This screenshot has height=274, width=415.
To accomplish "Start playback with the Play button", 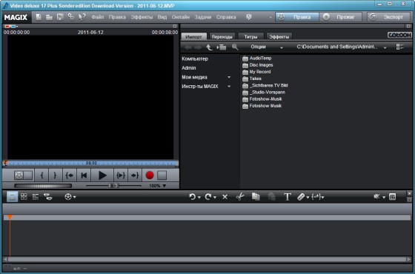I will tap(102, 176).
